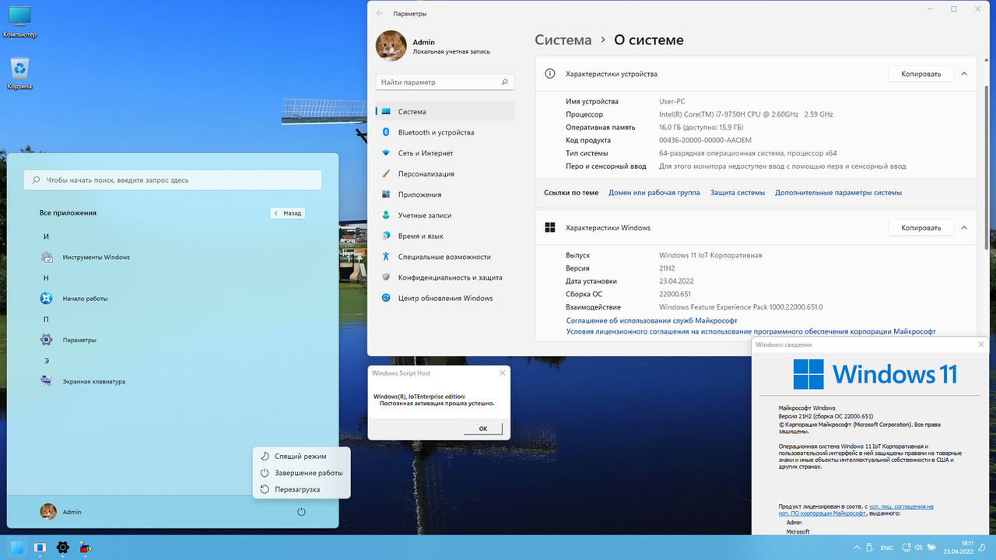
Task: Click version value 21H2 in Settings
Action: (668, 268)
